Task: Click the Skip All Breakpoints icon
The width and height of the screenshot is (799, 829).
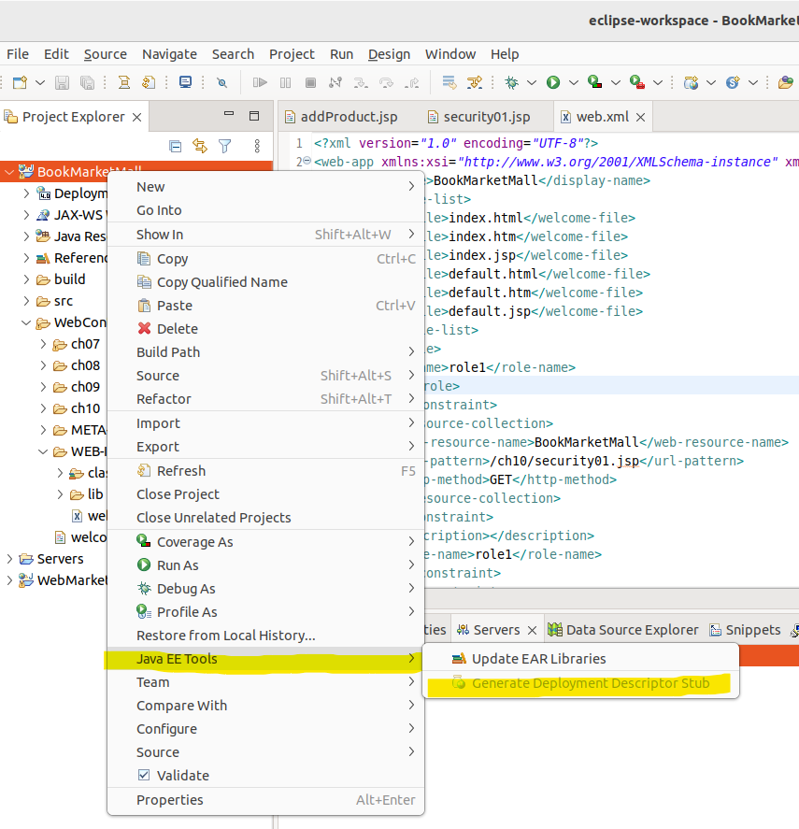Action: [222, 82]
